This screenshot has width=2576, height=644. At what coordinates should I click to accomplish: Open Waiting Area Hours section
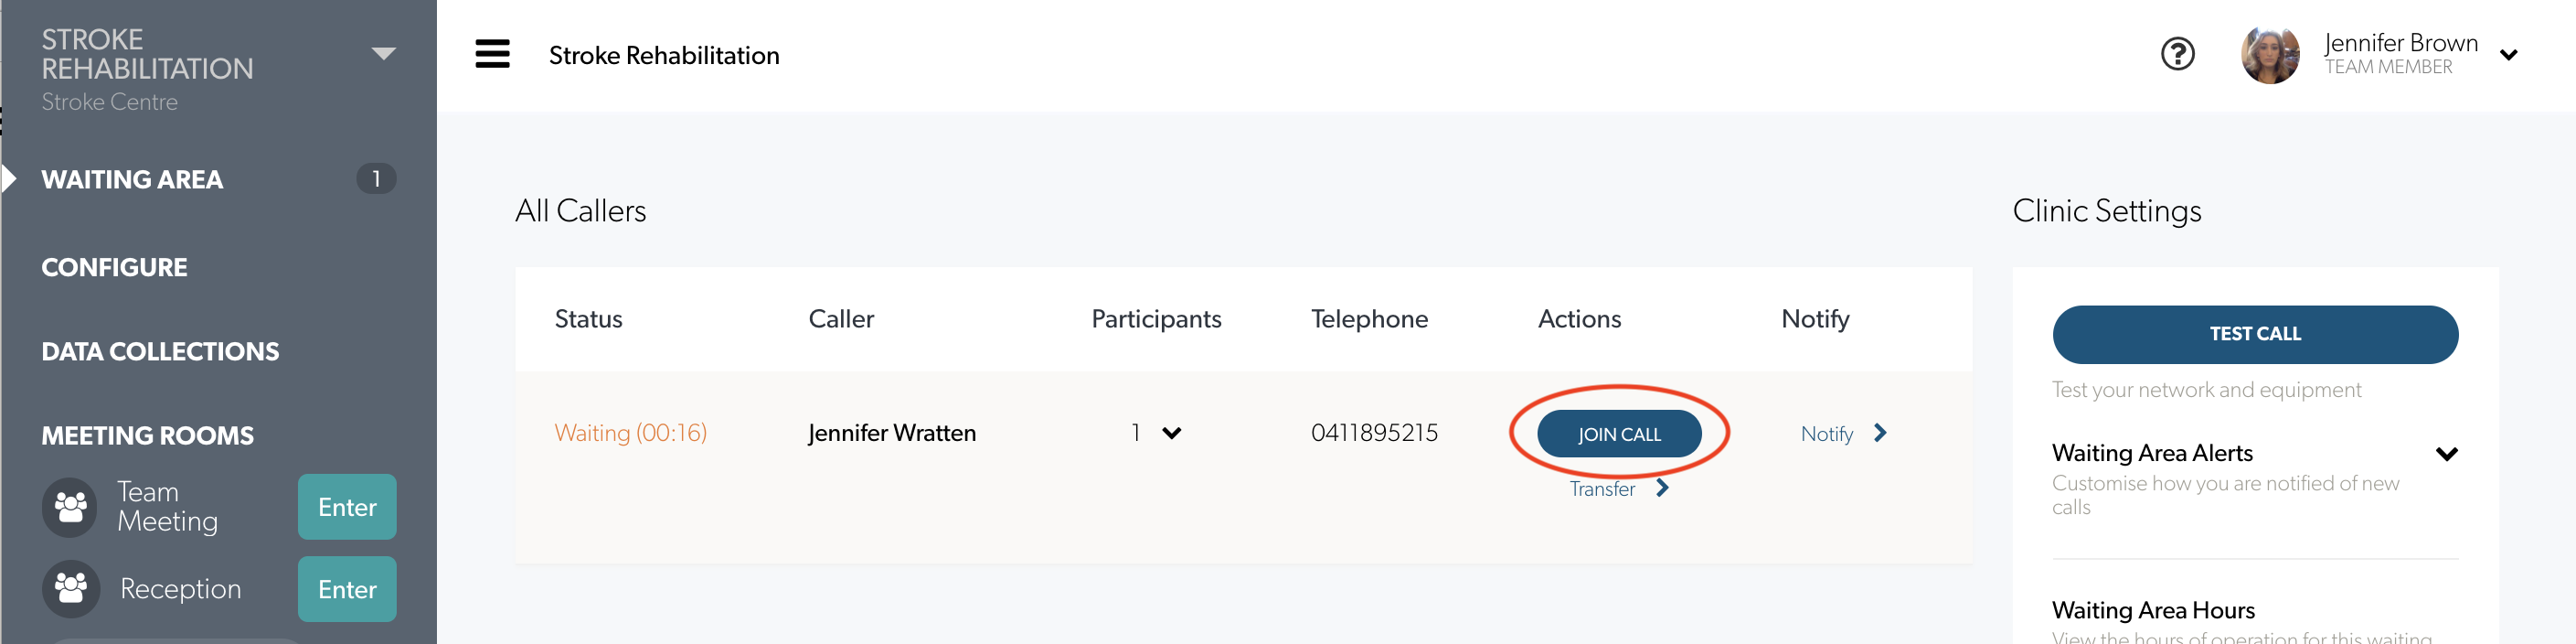coord(2153,610)
